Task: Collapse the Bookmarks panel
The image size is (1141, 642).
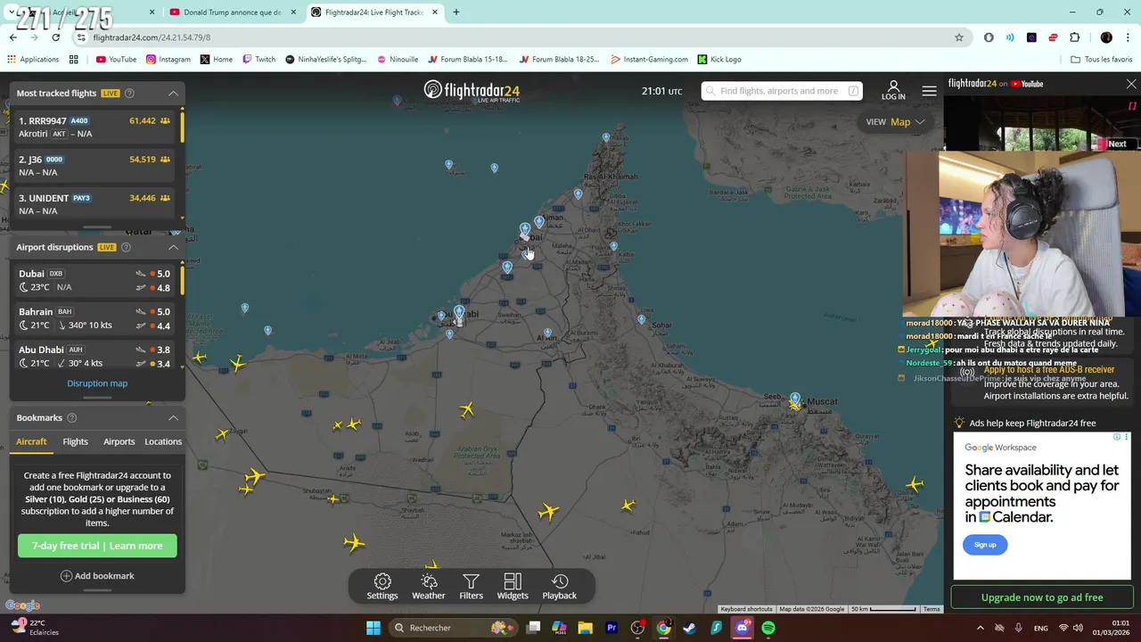Action: [x=173, y=417]
